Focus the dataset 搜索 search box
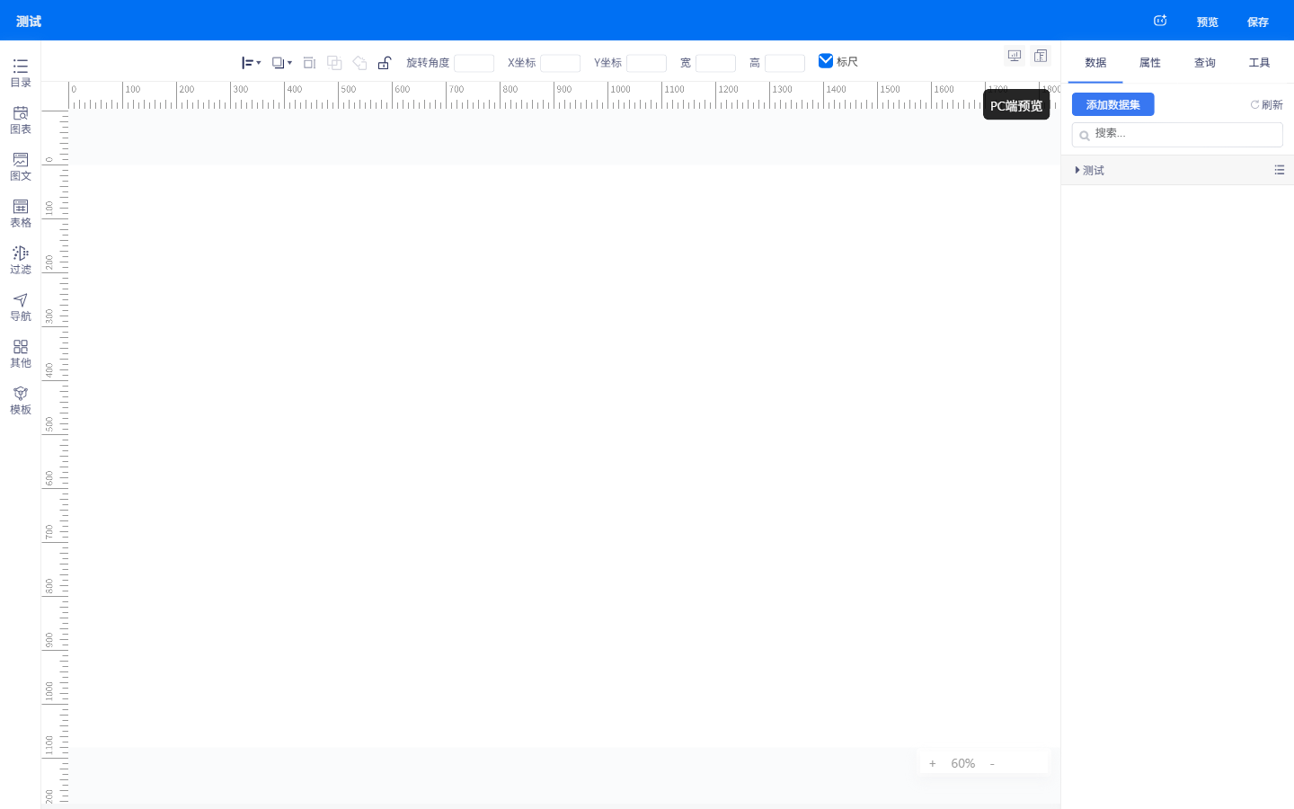This screenshot has height=809, width=1294. coord(1177,134)
